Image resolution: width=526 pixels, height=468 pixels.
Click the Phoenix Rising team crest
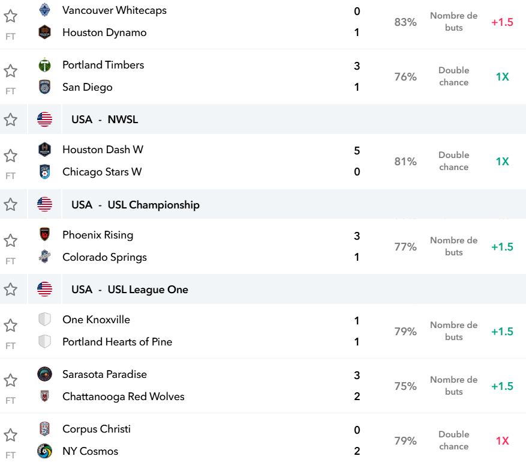pos(44,234)
